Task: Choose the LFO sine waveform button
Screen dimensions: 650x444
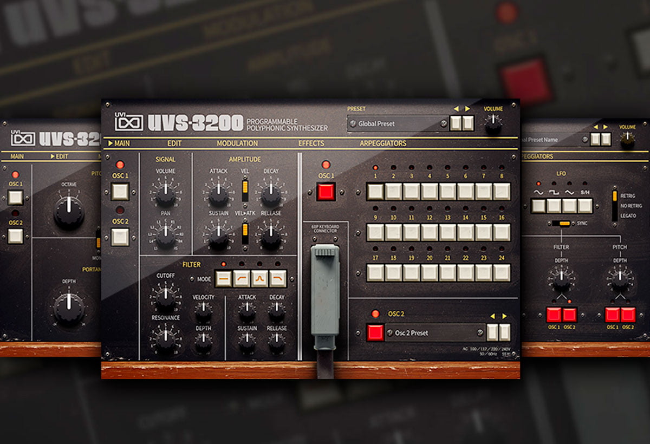Action: [538, 206]
